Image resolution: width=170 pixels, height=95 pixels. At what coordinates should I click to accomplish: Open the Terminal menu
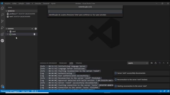tap(46, 3)
